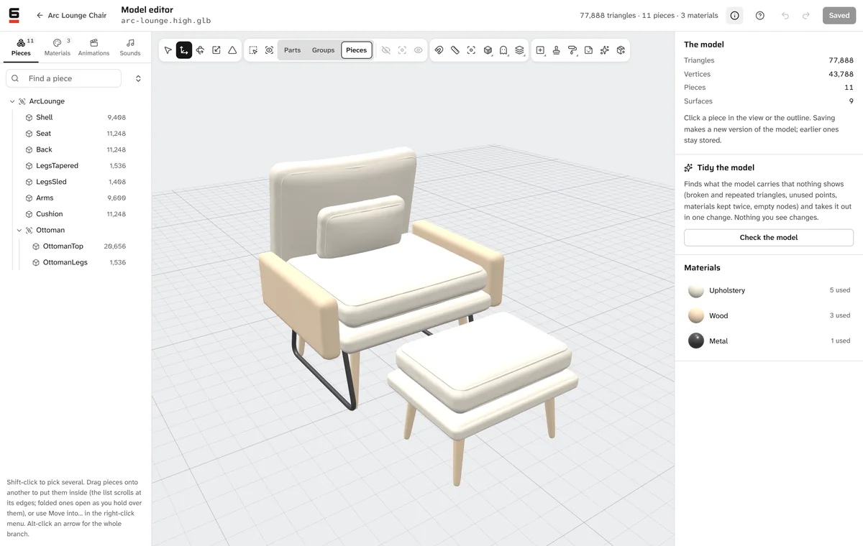Click the crossed-eye hide selected icon

386,50
